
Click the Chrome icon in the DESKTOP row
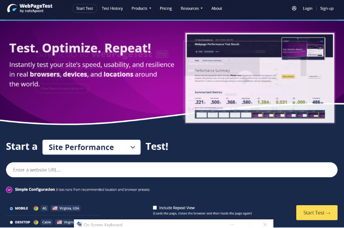pos(36,222)
